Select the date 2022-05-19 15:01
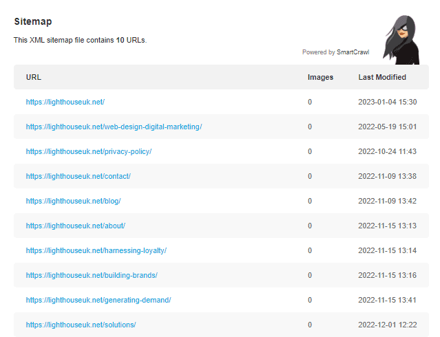 [388, 127]
